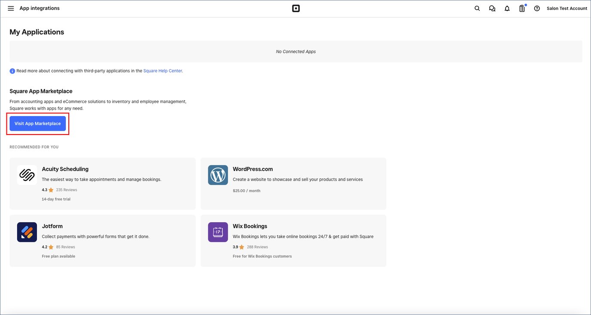This screenshot has height=315, width=591.
Task: Click the Jotform app logo
Action: tap(27, 232)
